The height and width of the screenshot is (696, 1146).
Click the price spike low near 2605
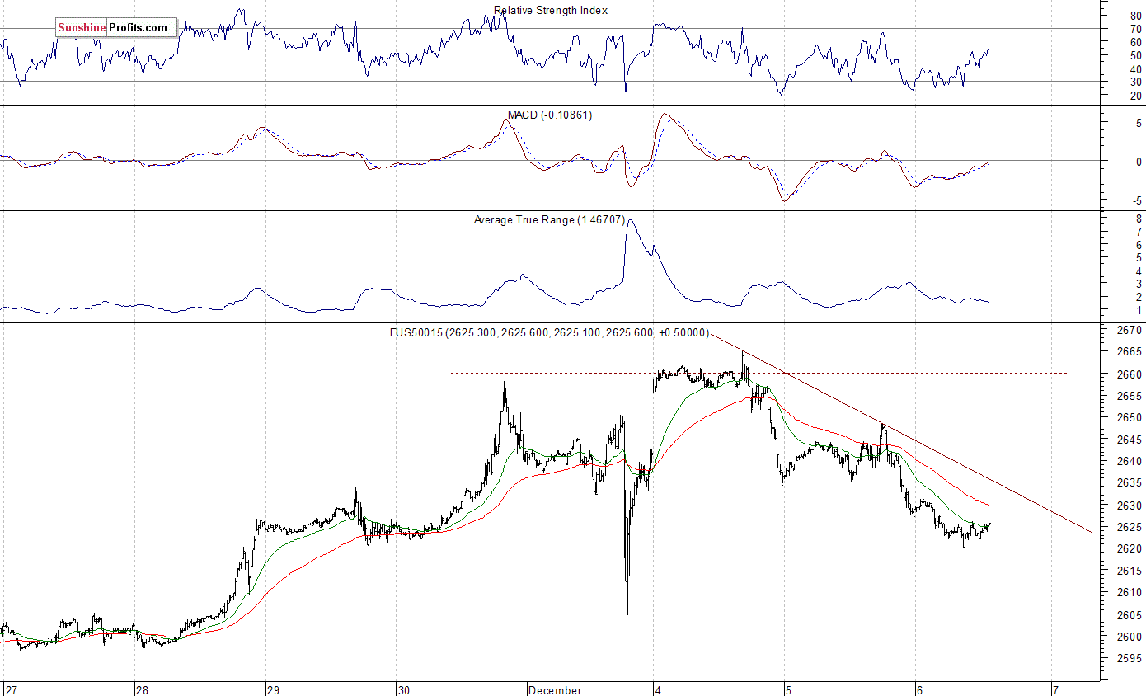coord(627,612)
